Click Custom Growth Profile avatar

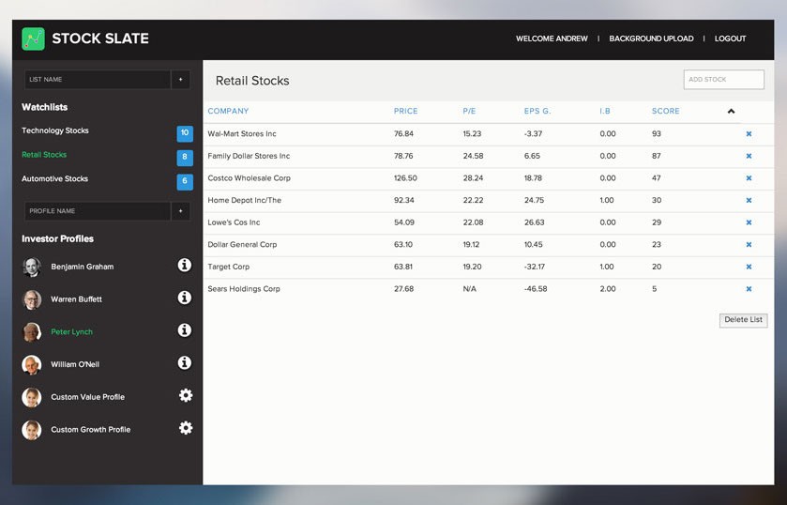coord(32,430)
